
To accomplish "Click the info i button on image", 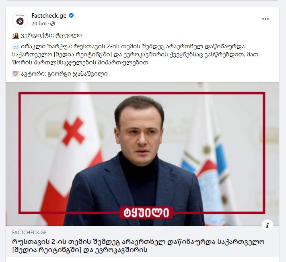I will [x=267, y=225].
